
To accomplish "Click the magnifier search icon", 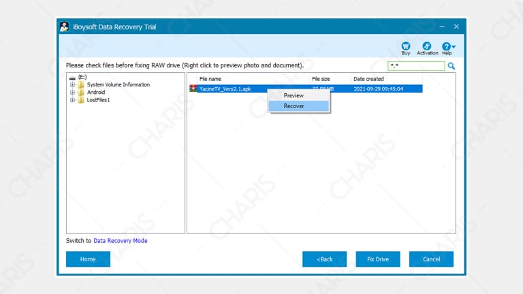I will coord(451,66).
